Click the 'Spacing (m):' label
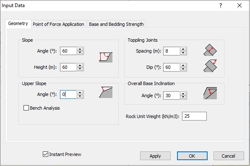Image resolution: width=250 pixels, height=166 pixels. [148, 51]
